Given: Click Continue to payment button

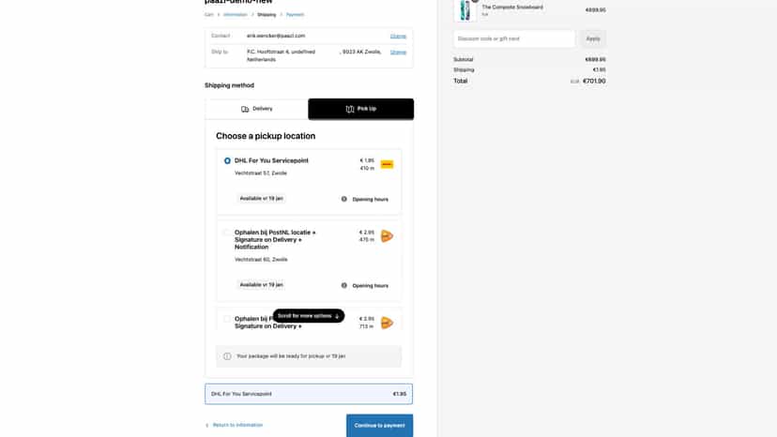Looking at the screenshot, I should pos(379,426).
